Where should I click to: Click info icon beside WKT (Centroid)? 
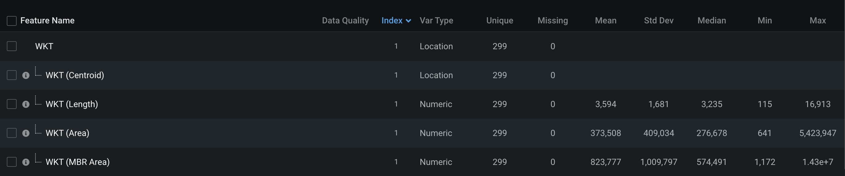26,75
